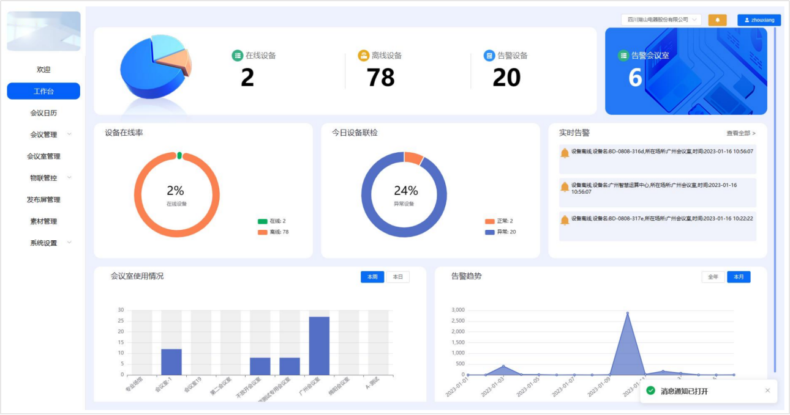Open notifications with the orange bell button

[x=717, y=20]
